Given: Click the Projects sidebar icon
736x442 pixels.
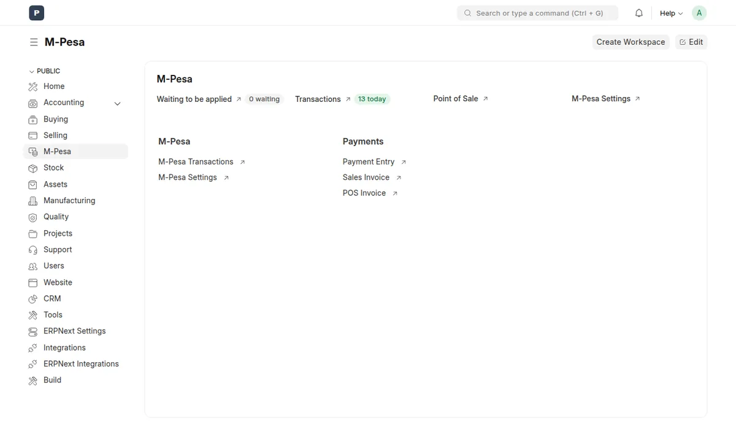Looking at the screenshot, I should coord(33,233).
